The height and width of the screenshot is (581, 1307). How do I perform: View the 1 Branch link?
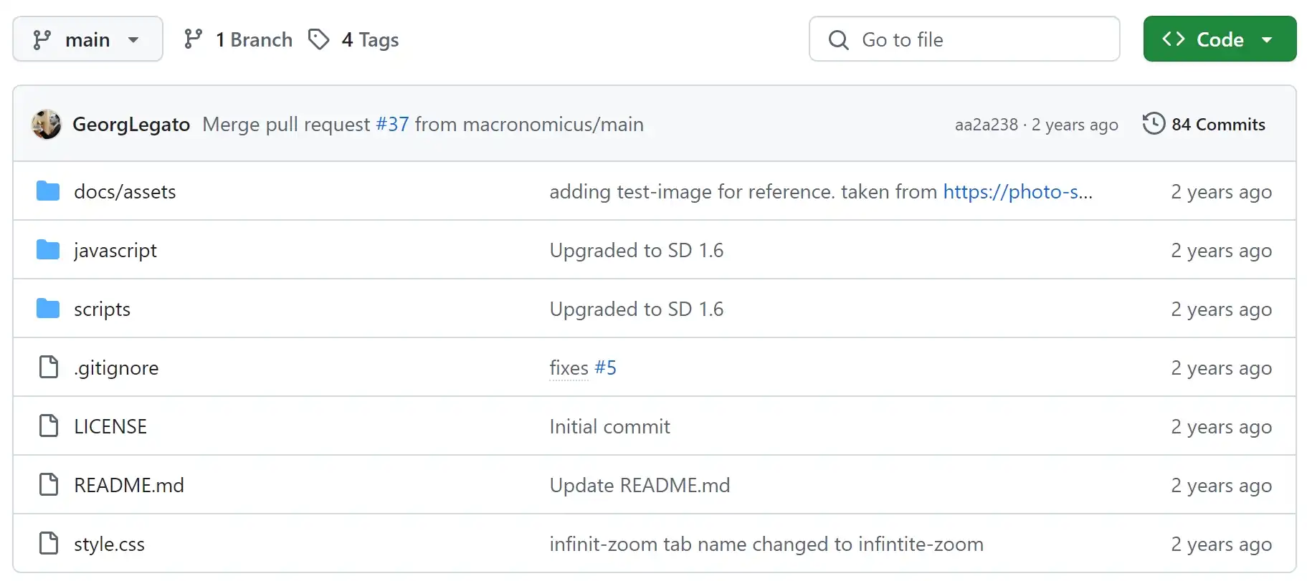point(238,39)
